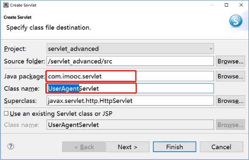Go to the Next wizard page
Screen dimensions: 249x160
pos(128,147)
